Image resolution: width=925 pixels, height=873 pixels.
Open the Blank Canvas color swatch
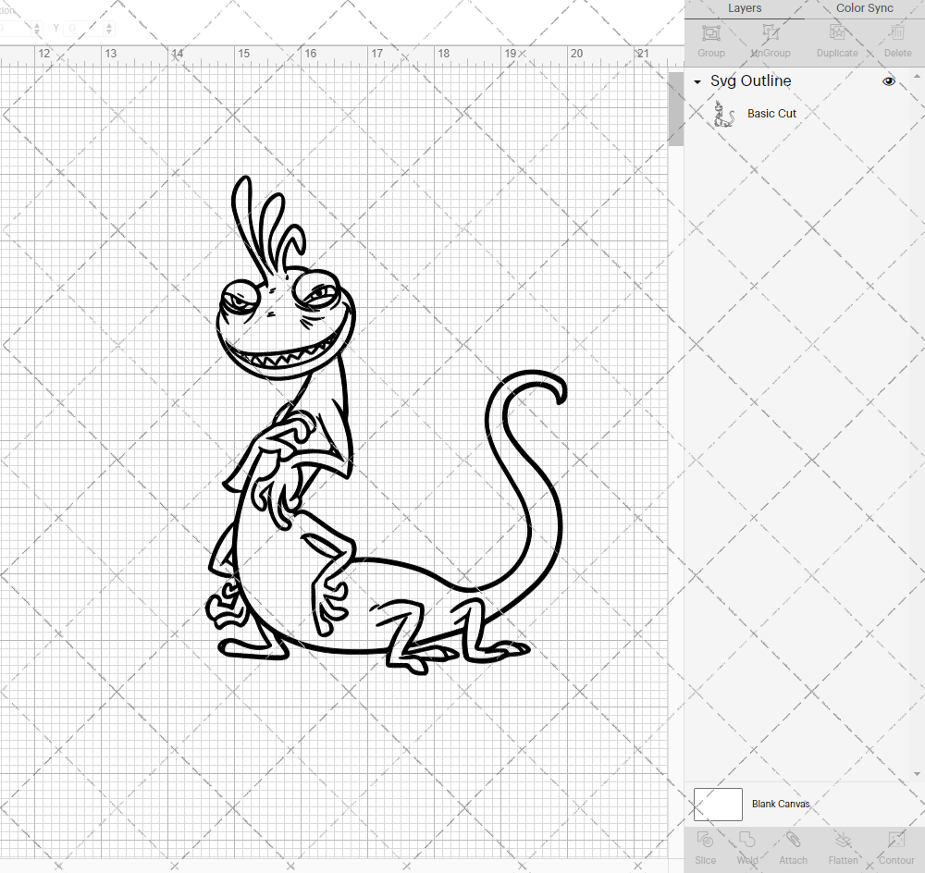[x=717, y=804]
